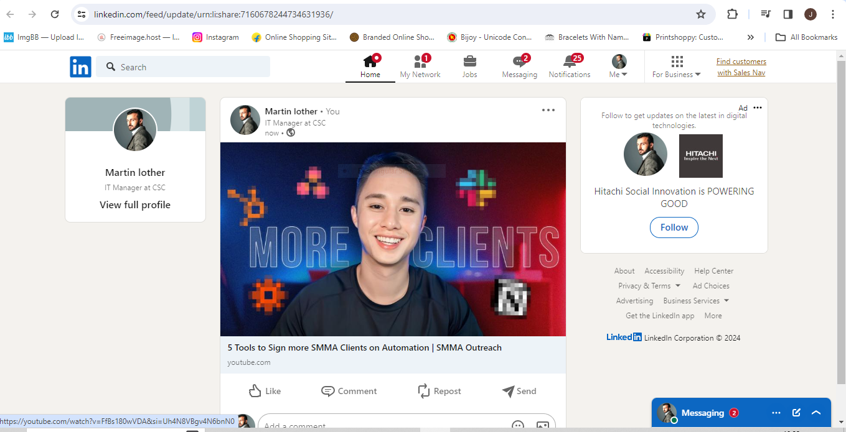The width and height of the screenshot is (846, 432).
Task: Click Martin lother name on post
Action: tap(291, 111)
